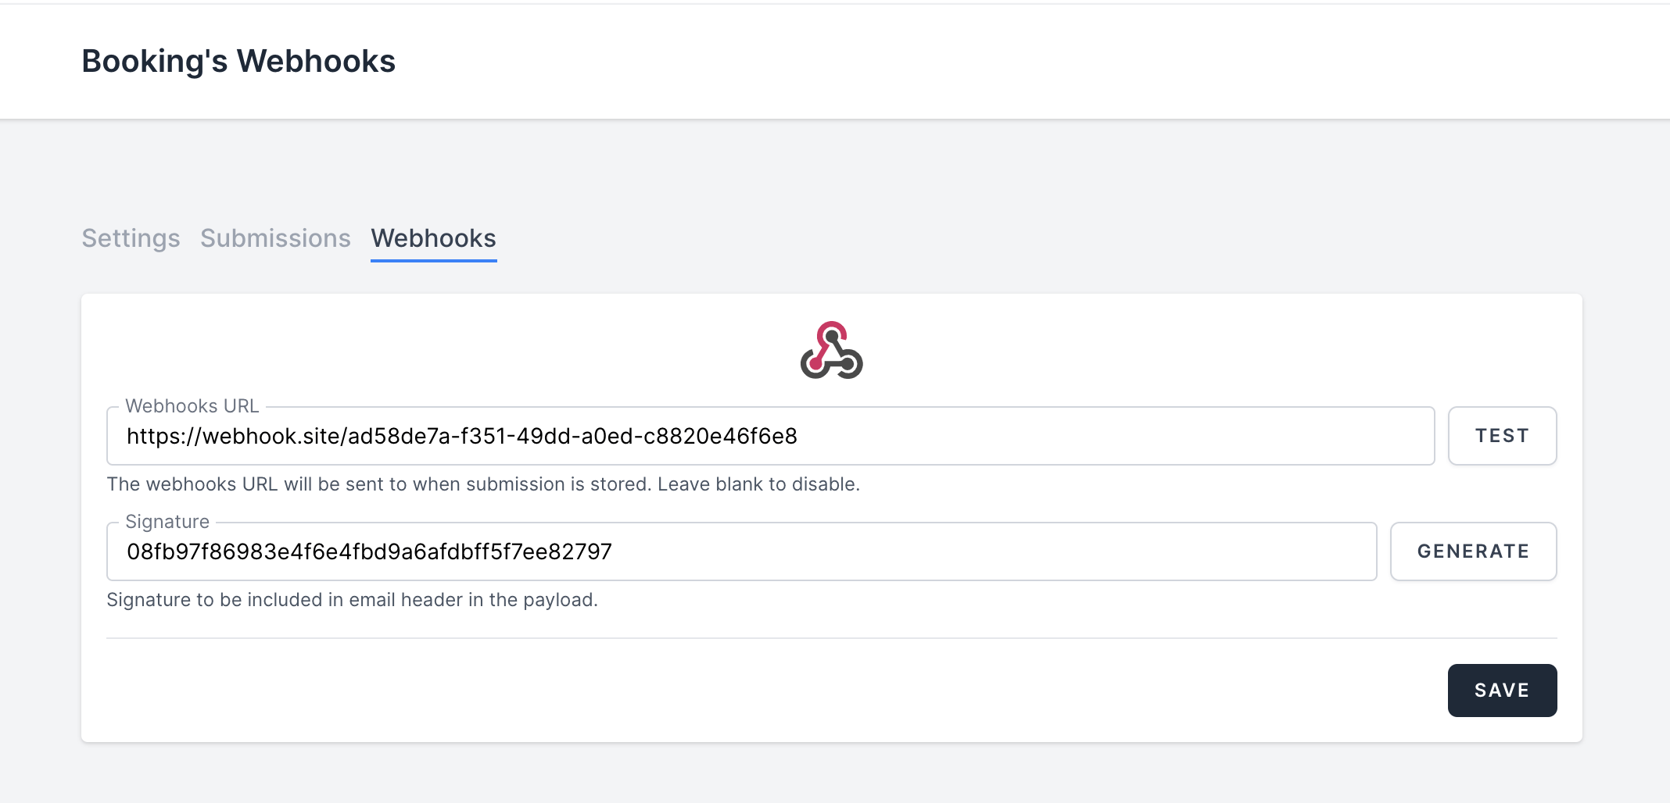Click the Webhooks URL field label
This screenshot has width=1670, height=803.
pyautogui.click(x=192, y=406)
